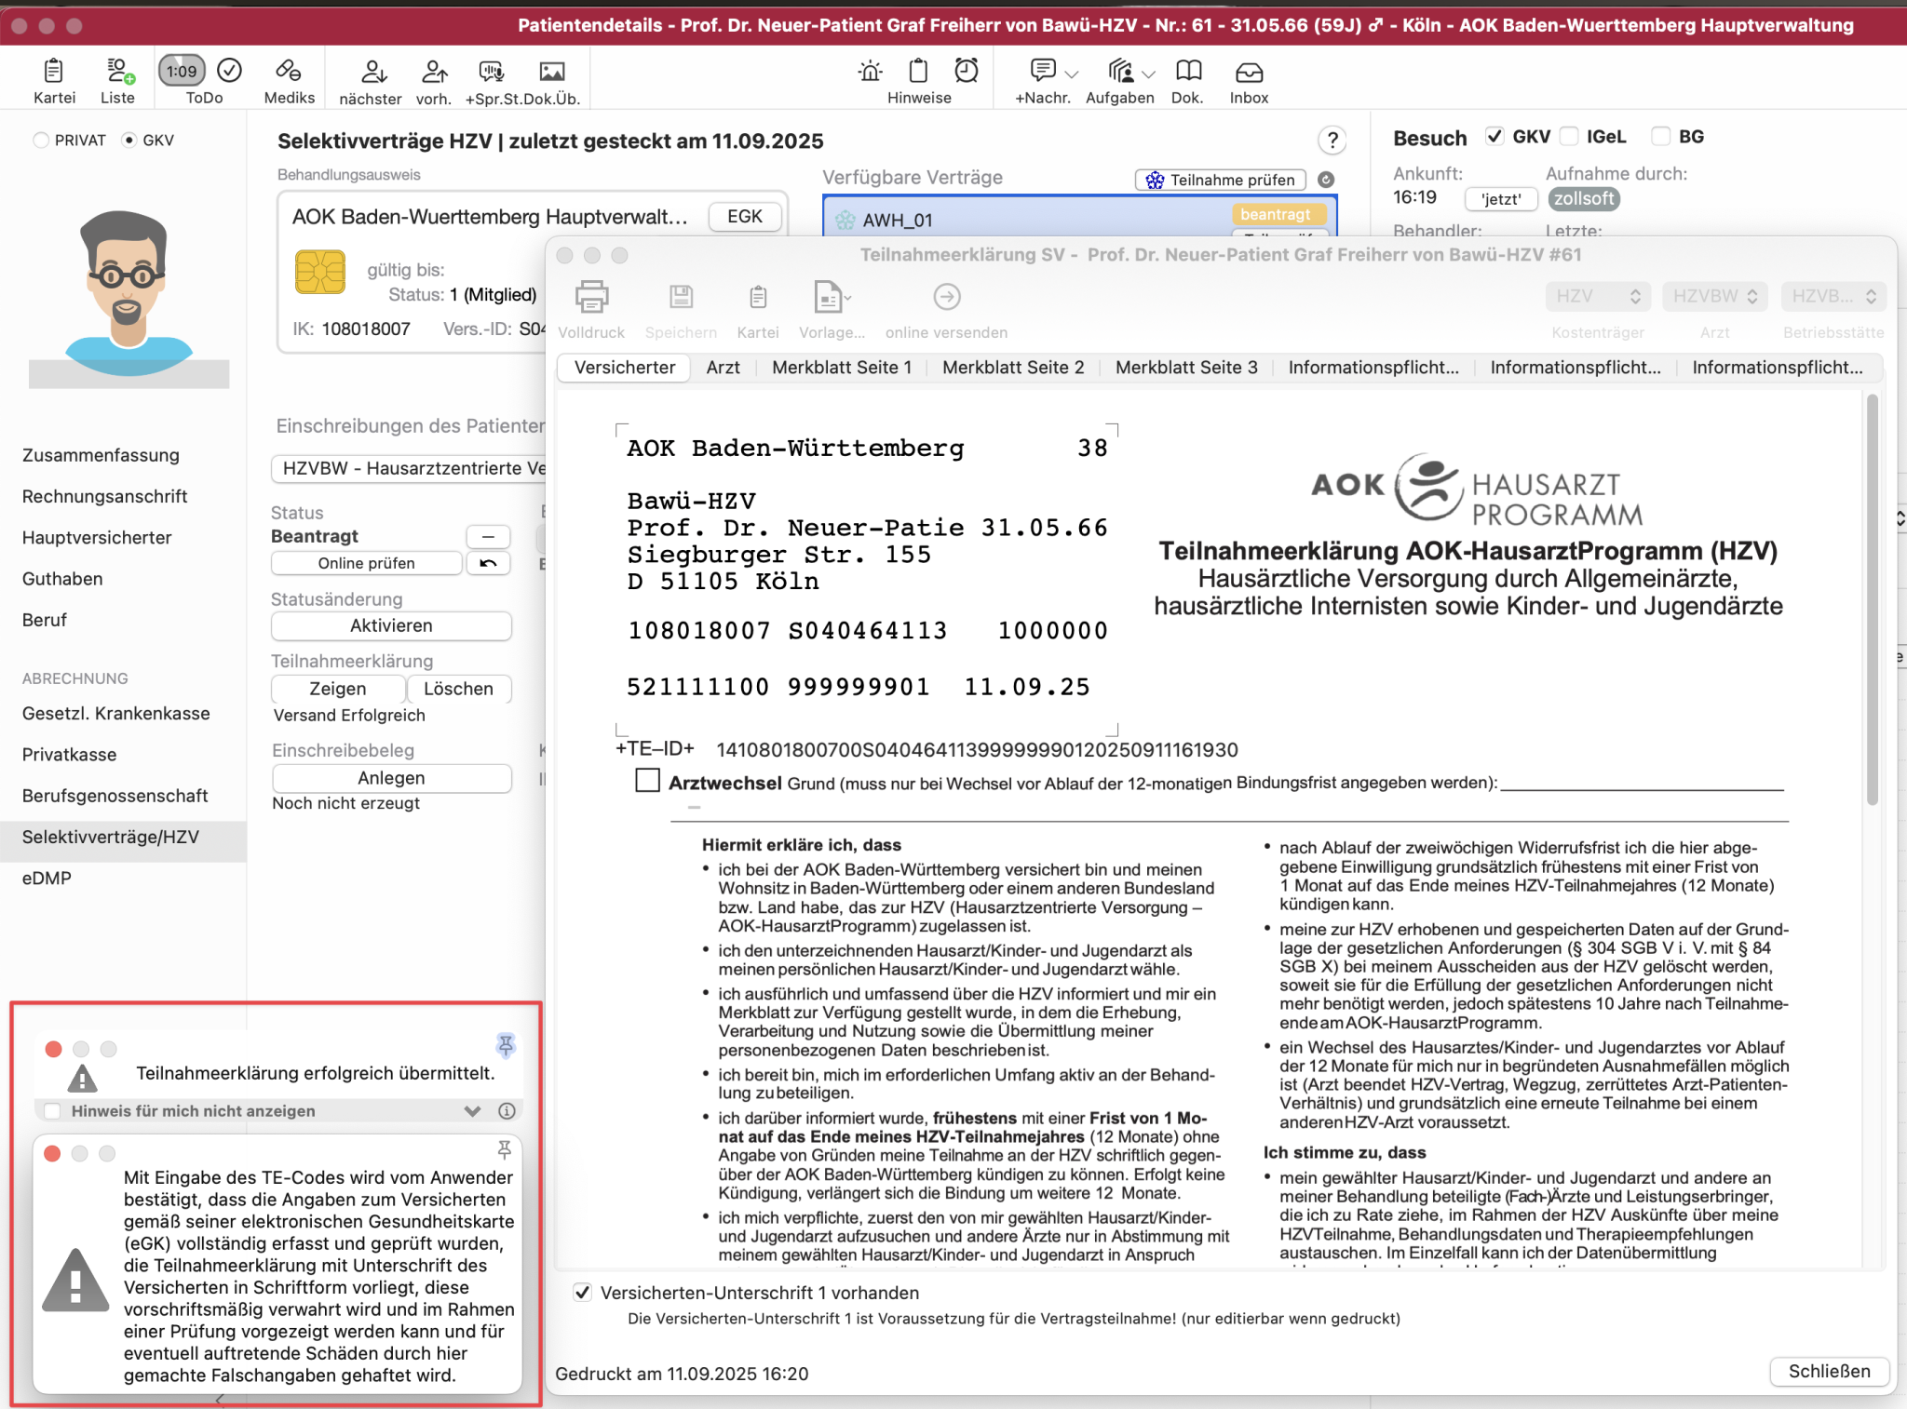Toggle the IGeL checkbox
The height and width of the screenshot is (1409, 1907).
pyautogui.click(x=1569, y=137)
